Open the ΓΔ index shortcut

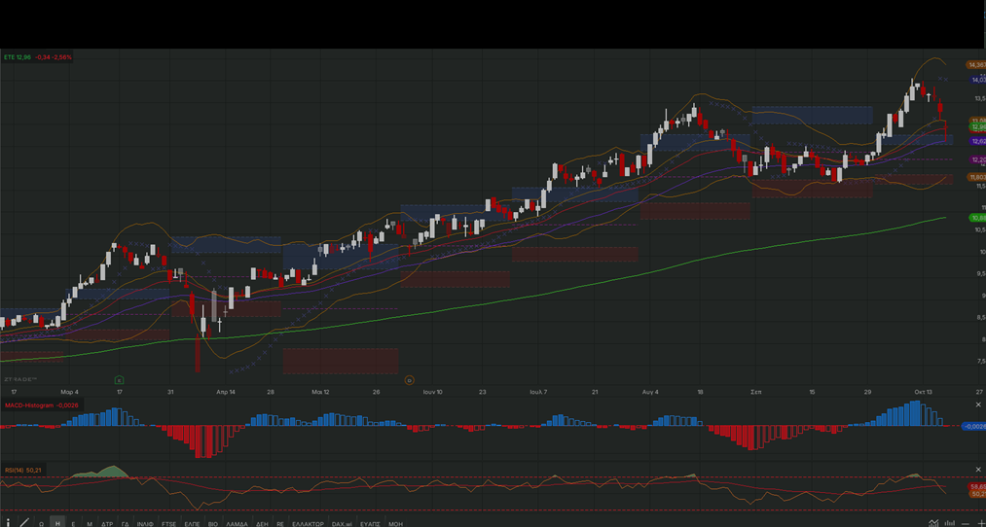coord(125,524)
